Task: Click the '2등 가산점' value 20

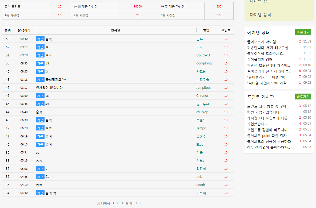Action: (x=138, y=15)
